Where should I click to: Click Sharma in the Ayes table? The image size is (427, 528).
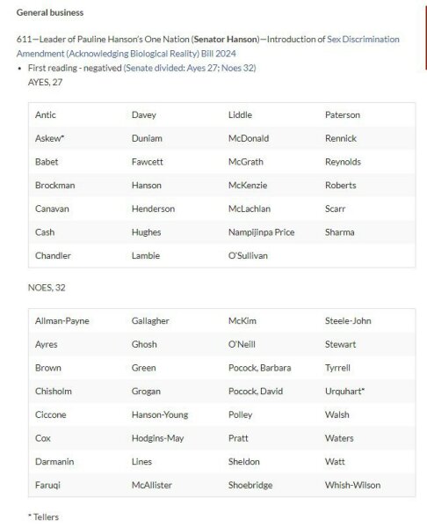click(340, 232)
